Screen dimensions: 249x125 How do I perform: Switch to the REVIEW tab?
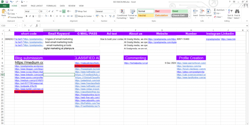pos(72,6)
